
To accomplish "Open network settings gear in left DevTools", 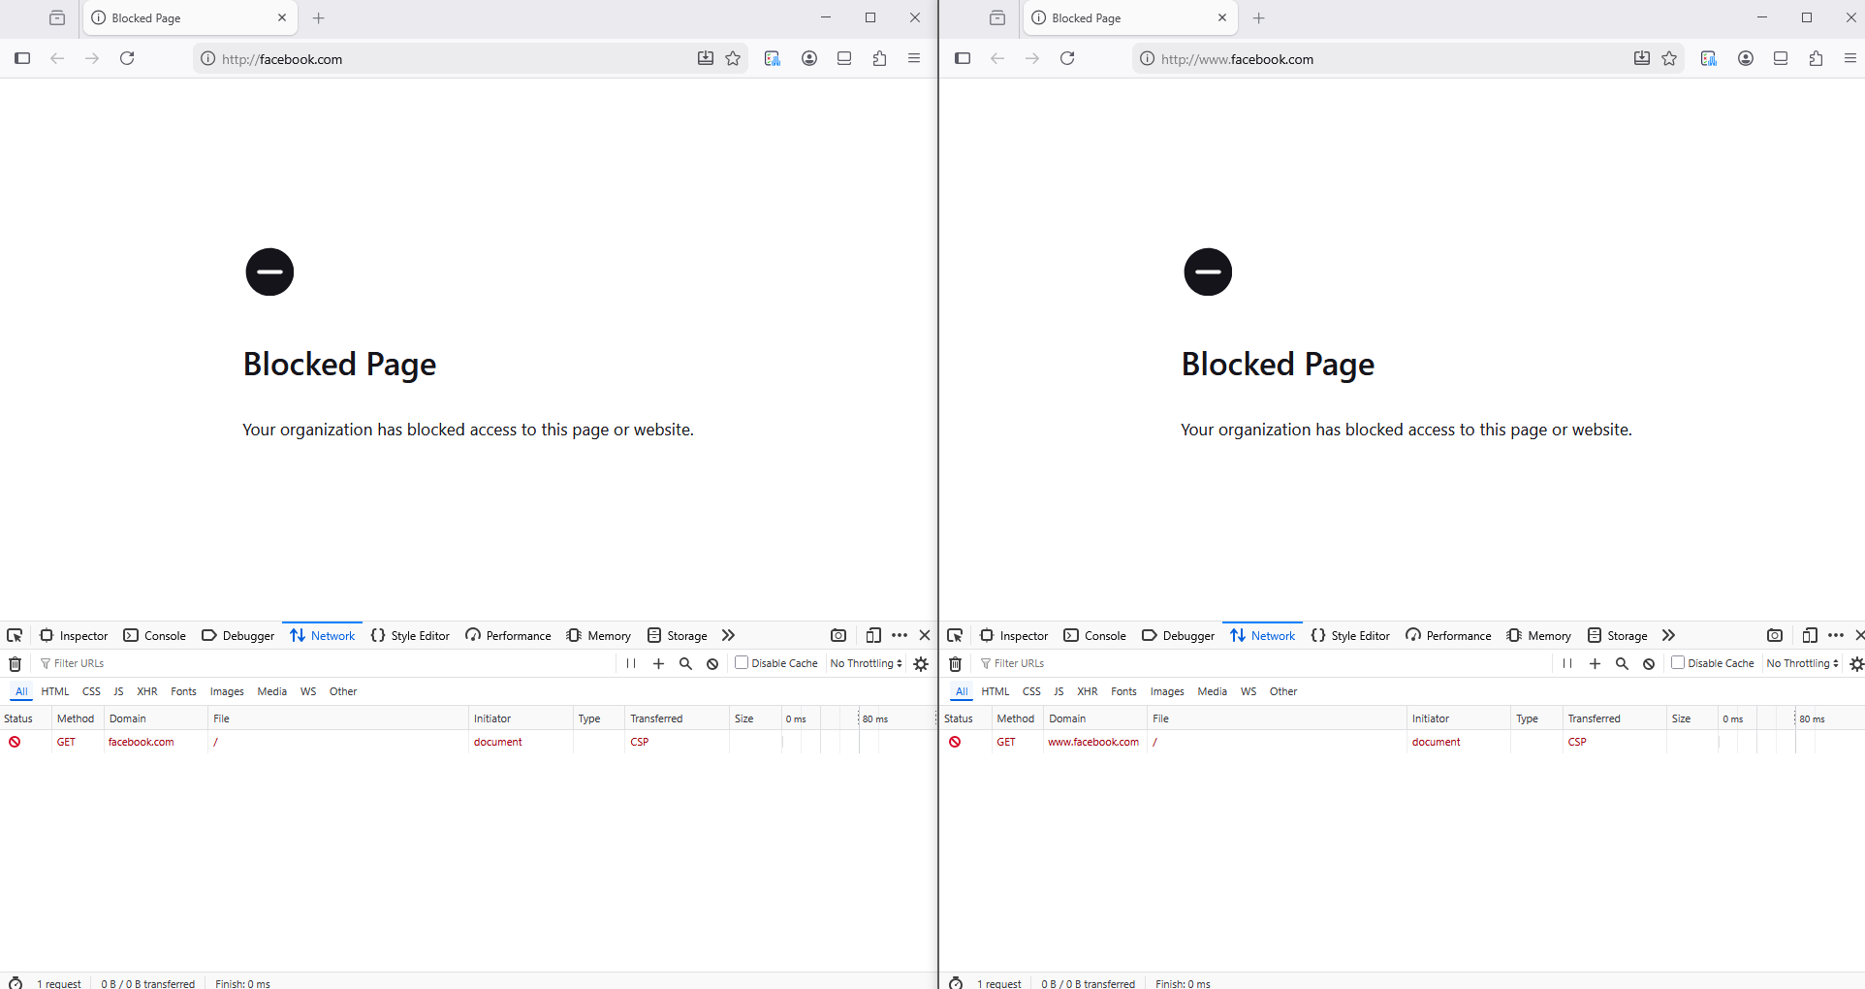I will 921,663.
